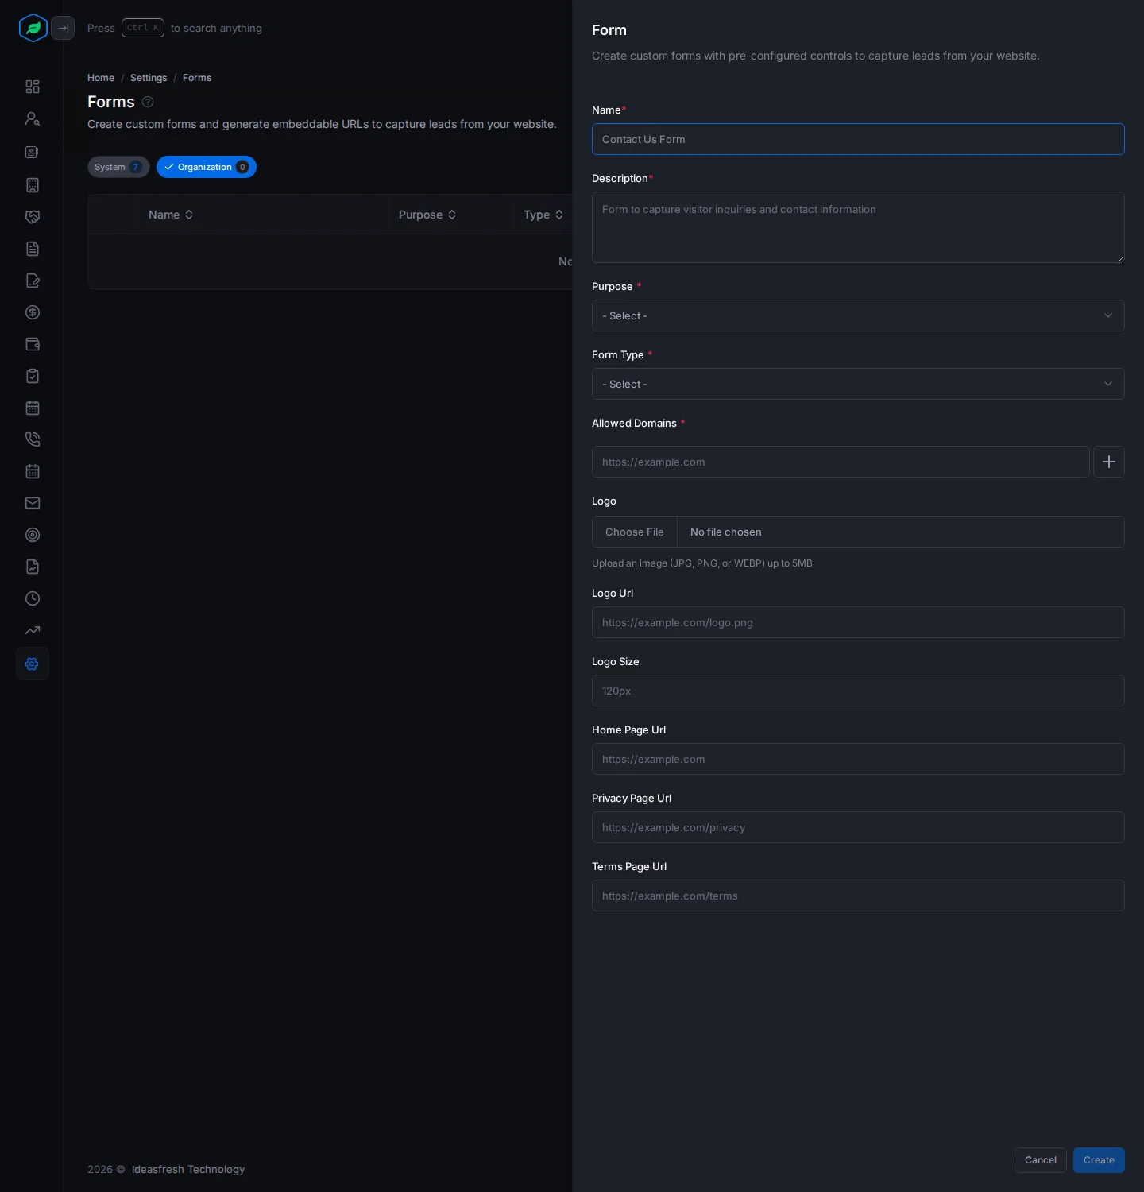Screen dimensions: 1144x1192
Task: Go to Settings breadcrumb
Action: point(149,78)
